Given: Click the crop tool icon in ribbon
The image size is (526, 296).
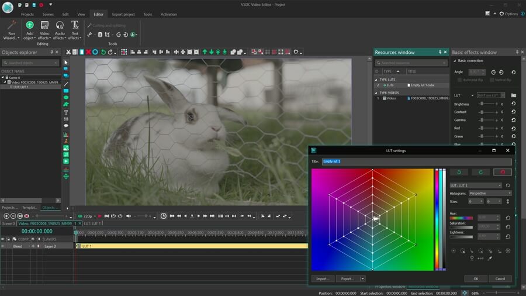Looking at the screenshot, I should pyautogui.click(x=108, y=35).
